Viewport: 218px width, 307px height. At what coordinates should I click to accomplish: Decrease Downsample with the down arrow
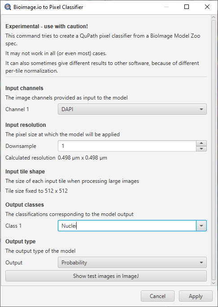point(201,149)
